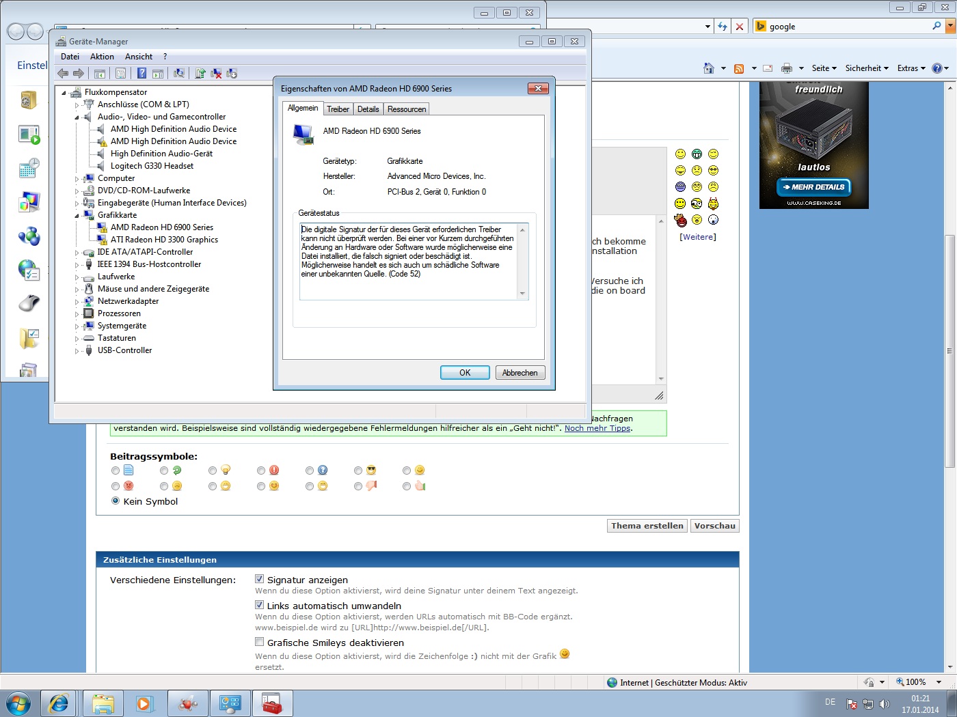Click the volume speaker icon in system tray

(884, 704)
